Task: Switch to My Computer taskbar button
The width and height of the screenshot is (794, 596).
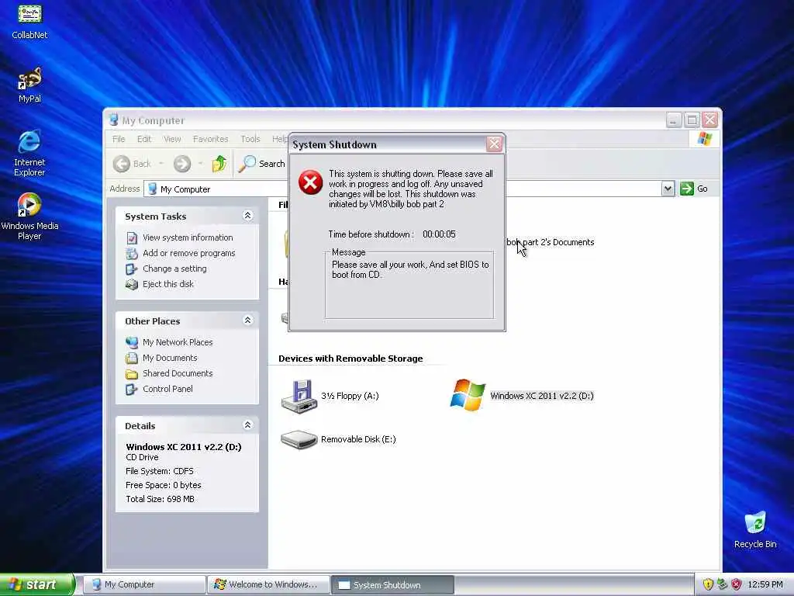Action: coord(144,584)
